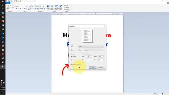Image resolution: width=169 pixels, height=95 pixels.
Task: Apply the text color A button
Action: click(29, 9)
